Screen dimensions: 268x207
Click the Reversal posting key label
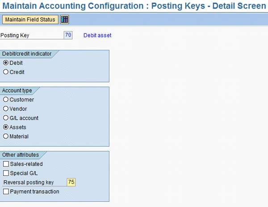[x=29, y=183]
